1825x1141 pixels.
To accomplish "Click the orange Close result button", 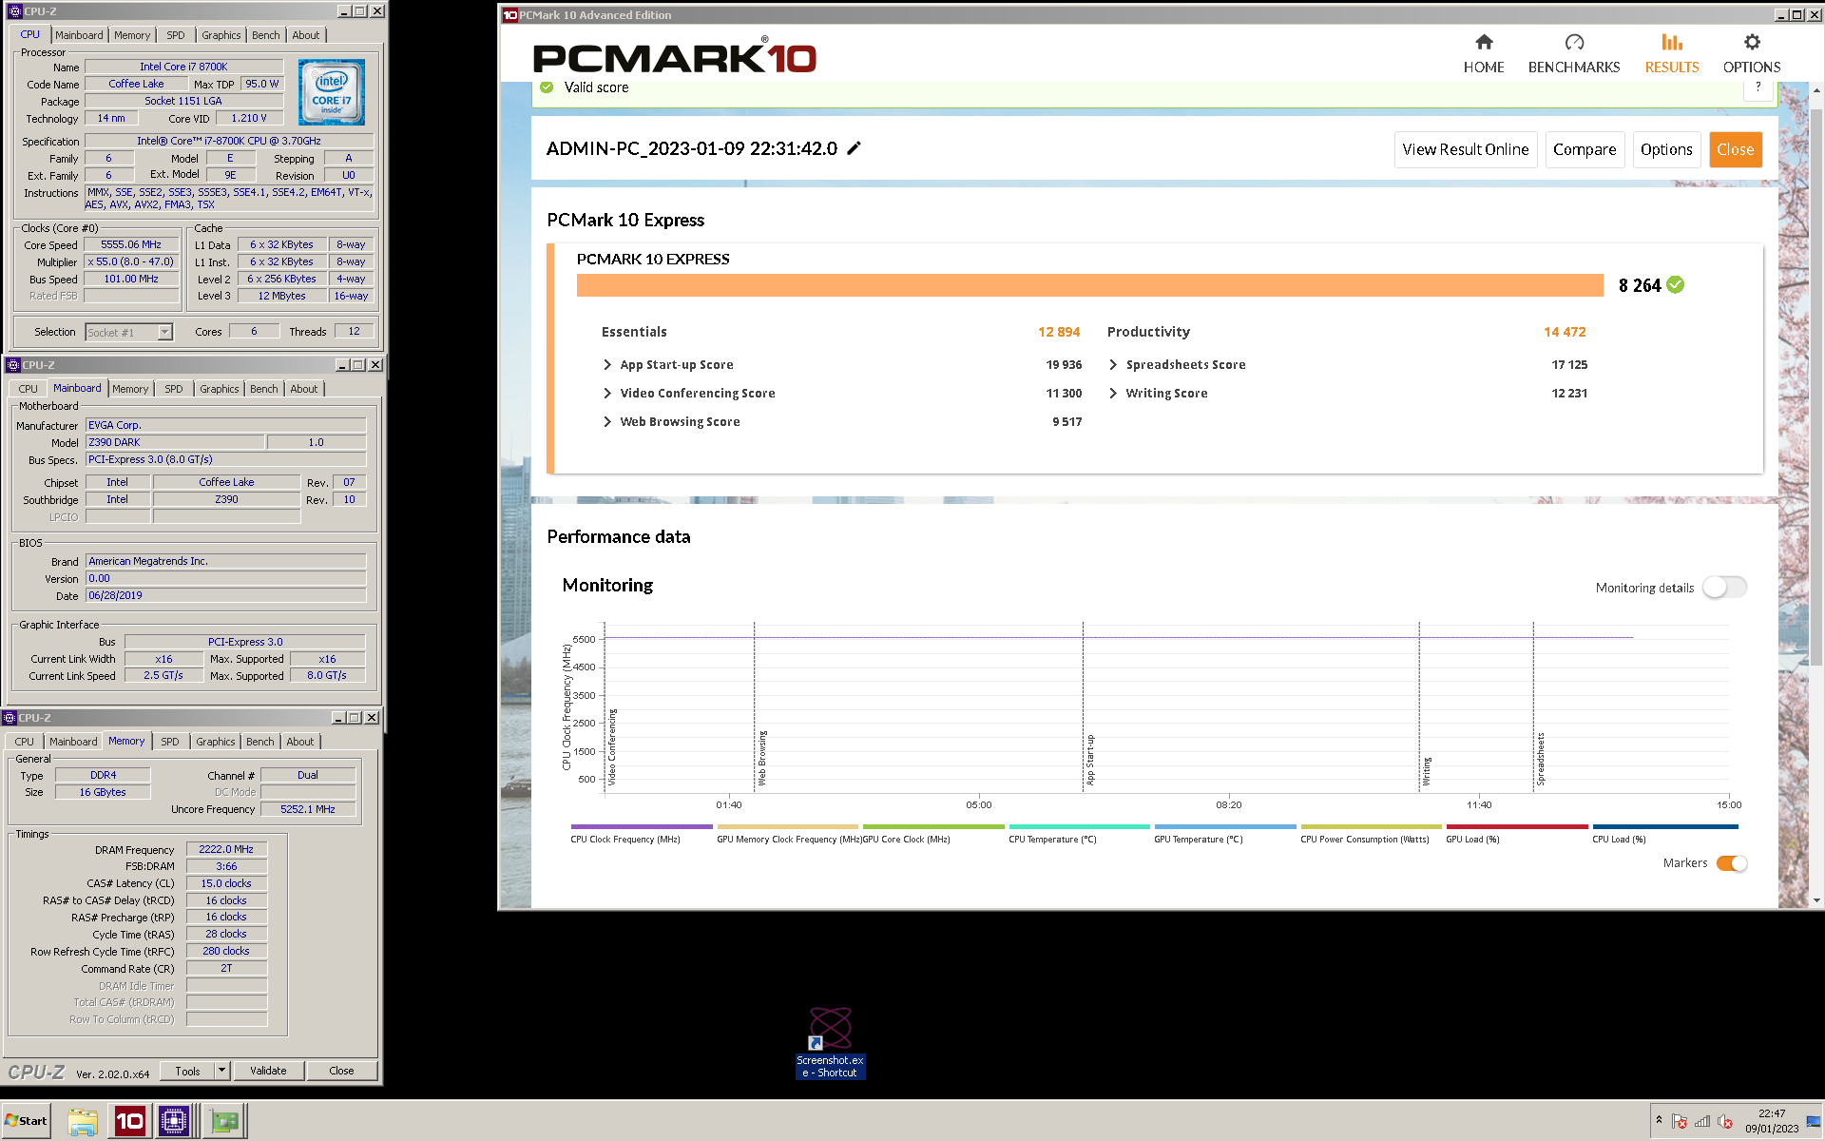I will (x=1736, y=149).
